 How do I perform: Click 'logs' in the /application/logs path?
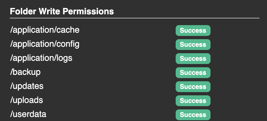[x=64, y=58]
